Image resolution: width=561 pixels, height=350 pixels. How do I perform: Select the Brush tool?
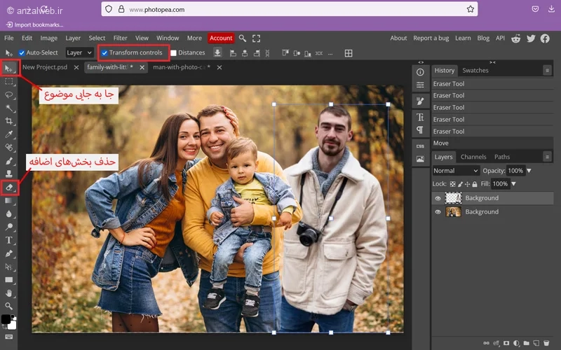[9, 161]
